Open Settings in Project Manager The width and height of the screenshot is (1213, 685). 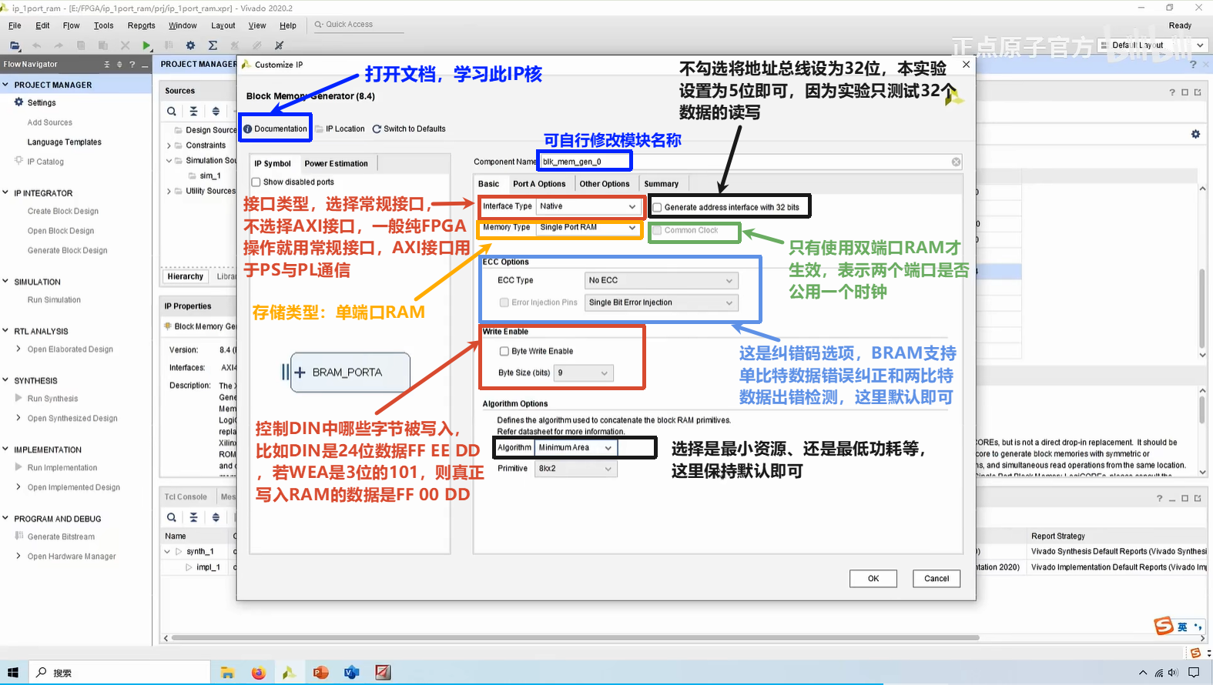coord(42,102)
